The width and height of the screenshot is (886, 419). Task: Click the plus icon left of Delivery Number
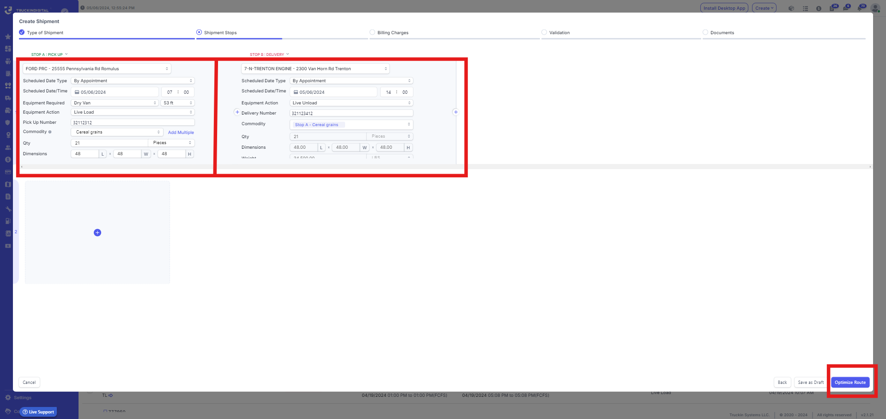tap(237, 112)
